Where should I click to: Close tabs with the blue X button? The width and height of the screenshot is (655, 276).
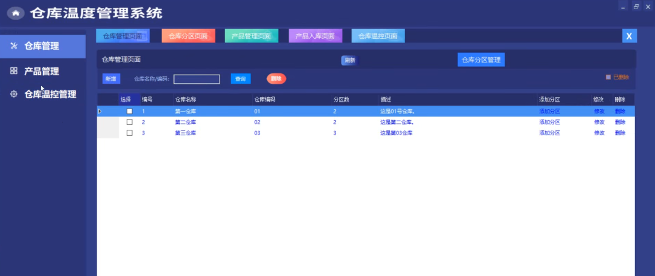(x=630, y=36)
